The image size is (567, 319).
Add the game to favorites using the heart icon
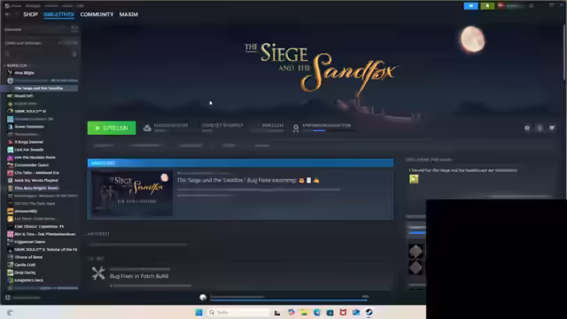coord(552,128)
